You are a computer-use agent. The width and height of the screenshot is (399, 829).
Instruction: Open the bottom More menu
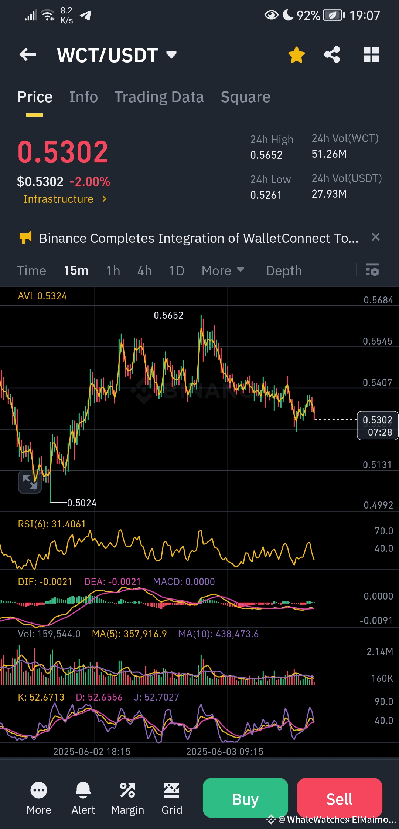tap(39, 798)
